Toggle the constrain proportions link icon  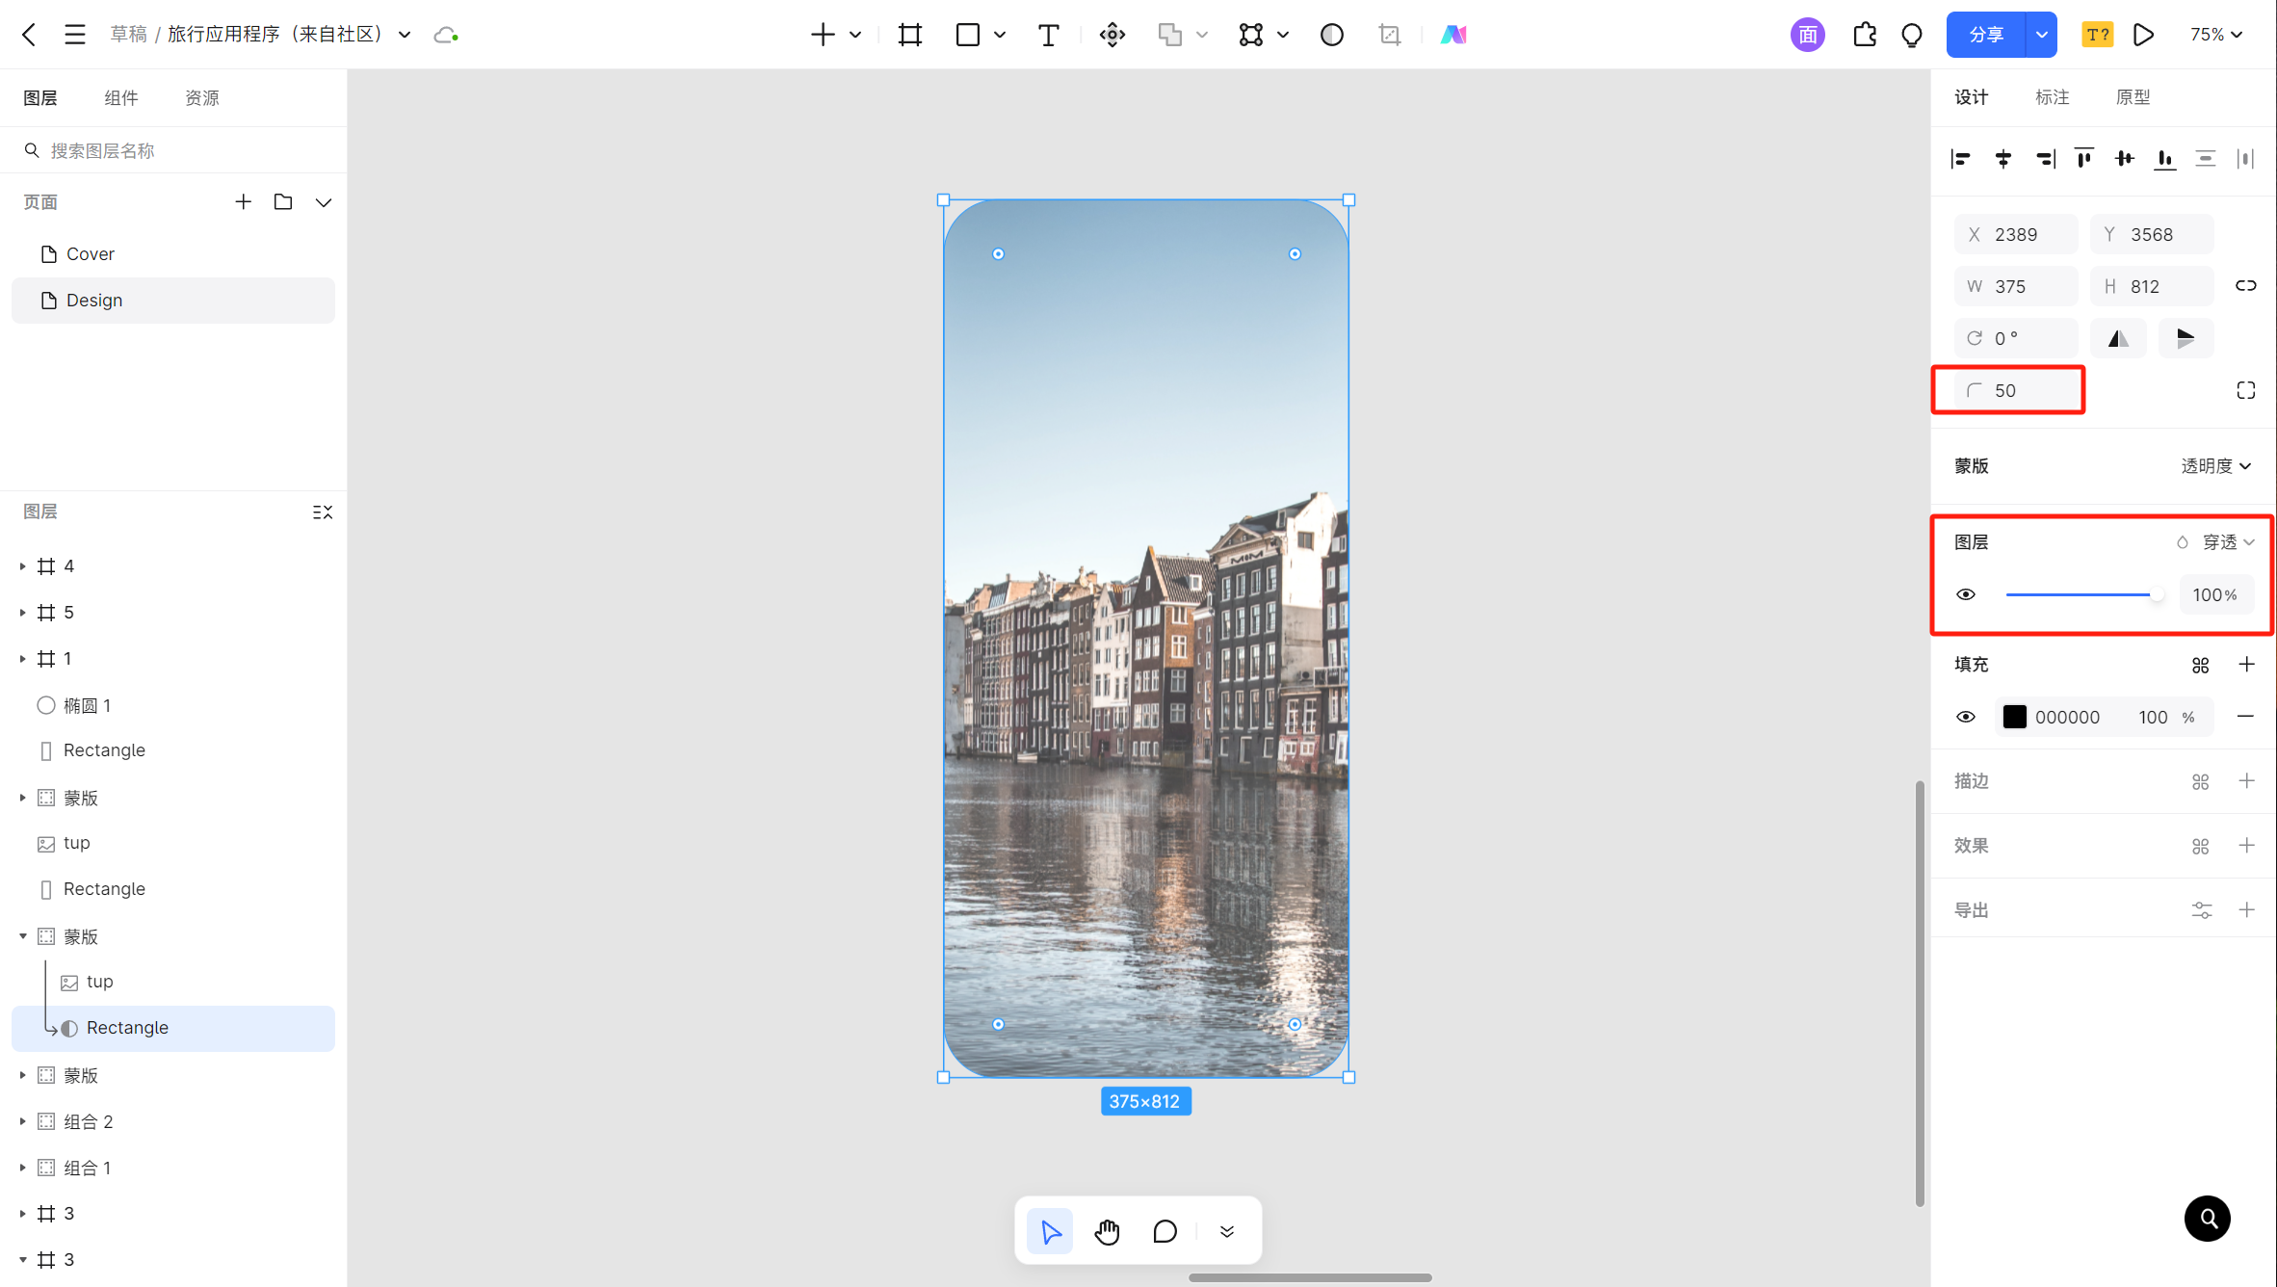[2245, 286]
